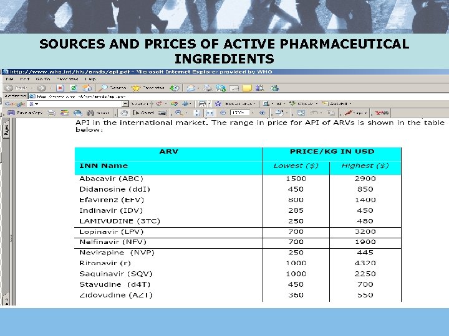Click the yellow note icon in IE toolbar

[247, 88]
